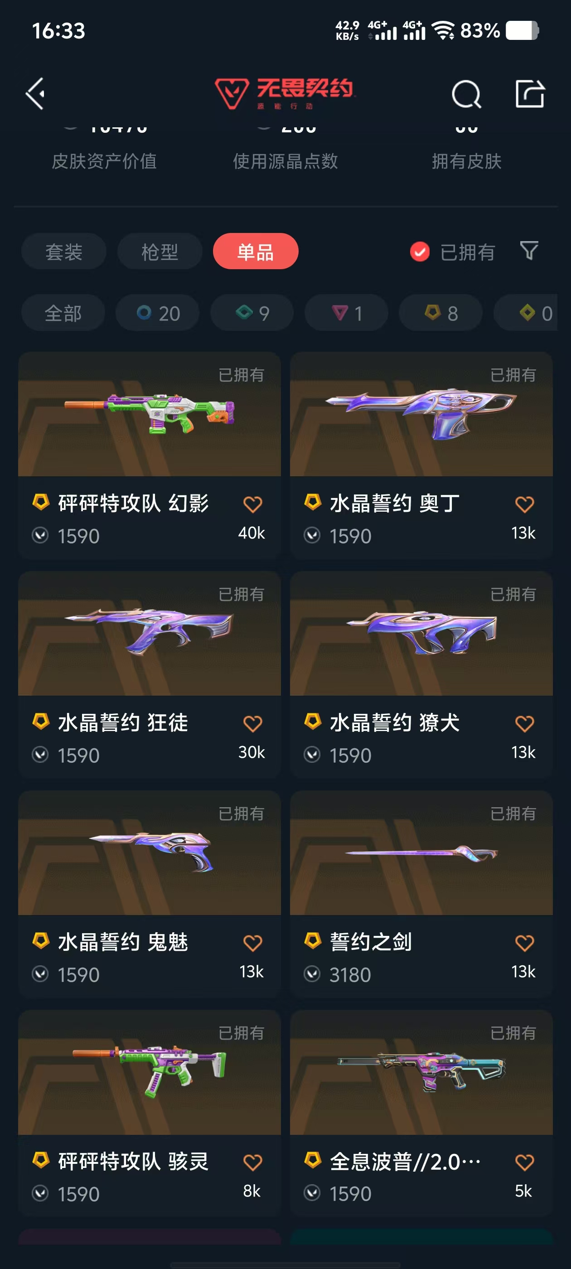
Task: Open 水晶誓约 鬼魅 skin image
Action: (x=149, y=853)
